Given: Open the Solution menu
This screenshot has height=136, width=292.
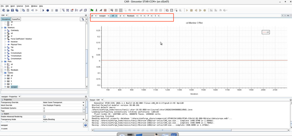Looking at the screenshot, I should click(20, 6).
